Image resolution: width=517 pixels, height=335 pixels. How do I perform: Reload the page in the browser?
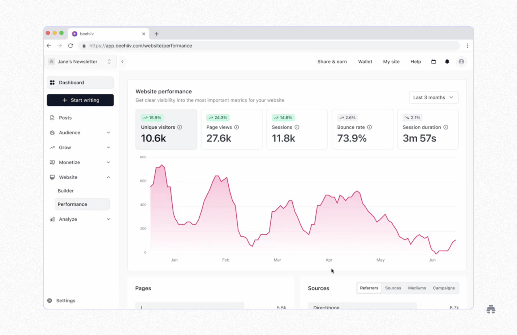(71, 46)
